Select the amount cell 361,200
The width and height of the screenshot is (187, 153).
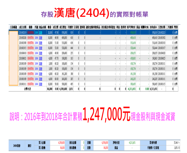(64, 74)
